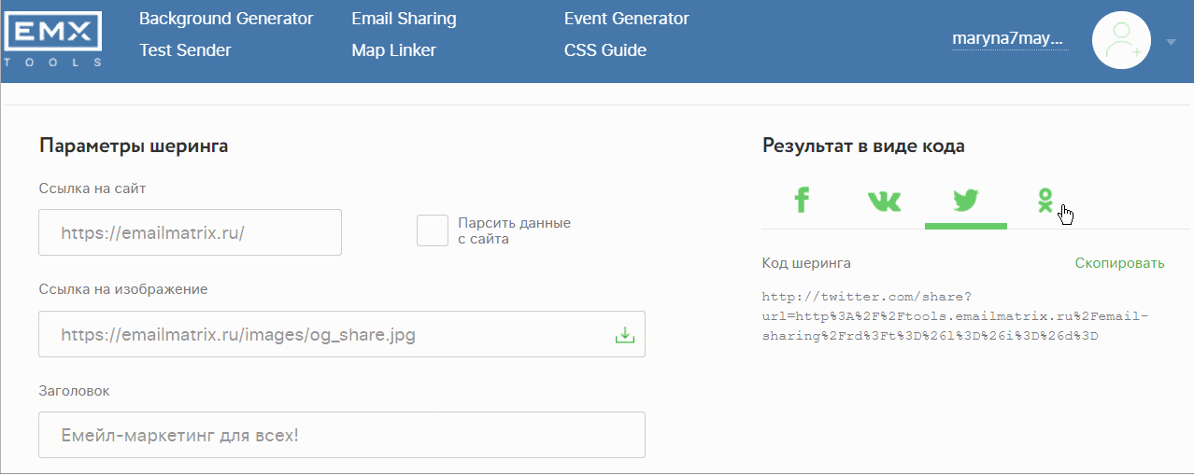Open the Facebook sharing code tab
The height and width of the screenshot is (474, 1194).
pyautogui.click(x=802, y=200)
